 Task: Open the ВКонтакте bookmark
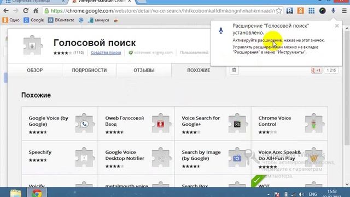(61, 20)
